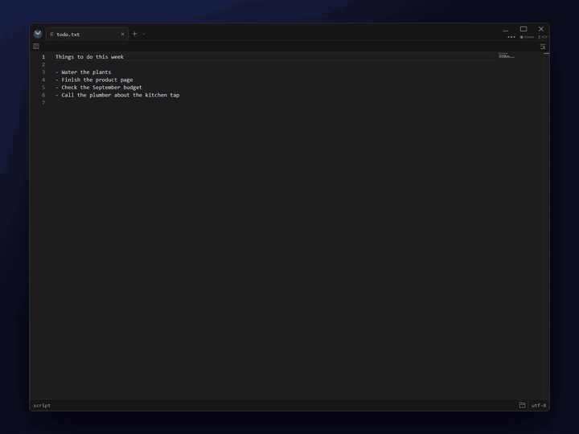
Task: Click line number 5 in the gutter
Action: tap(43, 88)
